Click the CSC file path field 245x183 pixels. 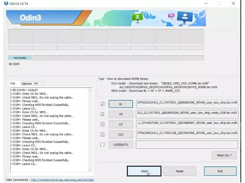pos(187,134)
